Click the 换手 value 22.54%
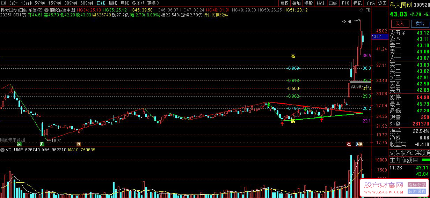This screenshot has height=198, width=430. (x=421, y=131)
